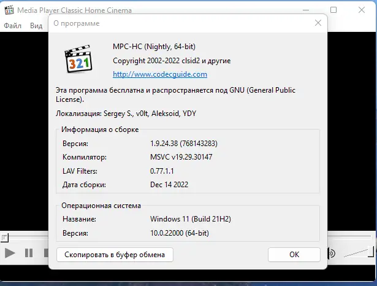The image size is (377, 286).
Task: Maximize the Media Player Classic window
Action: (x=333, y=10)
